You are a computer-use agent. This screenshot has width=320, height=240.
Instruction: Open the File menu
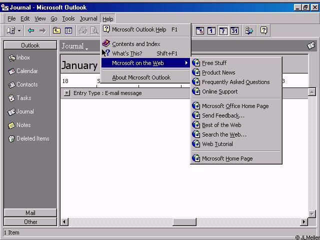[11, 19]
